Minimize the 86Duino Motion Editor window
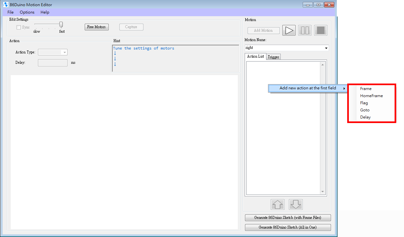This screenshot has width=404, height=237. pyautogui.click(x=308, y=5)
